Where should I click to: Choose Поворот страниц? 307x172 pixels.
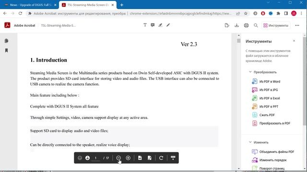point(268,168)
